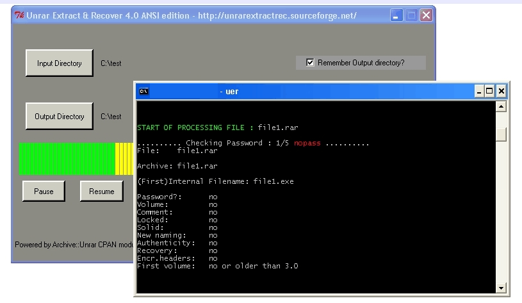The image size is (522, 303).
Task: Click the console scrollbar thumb
Action: 501,135
